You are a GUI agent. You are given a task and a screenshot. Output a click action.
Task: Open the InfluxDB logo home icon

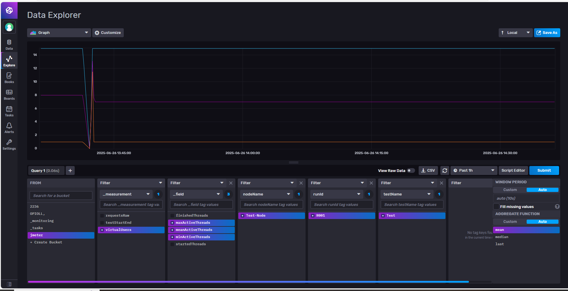pos(9,10)
